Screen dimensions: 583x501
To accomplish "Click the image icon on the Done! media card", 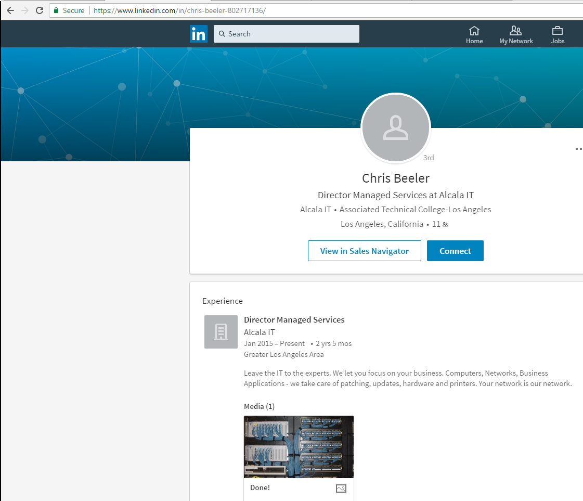I will [x=341, y=489].
